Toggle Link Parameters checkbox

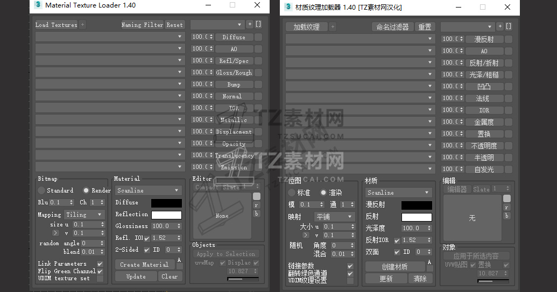click(x=100, y=264)
